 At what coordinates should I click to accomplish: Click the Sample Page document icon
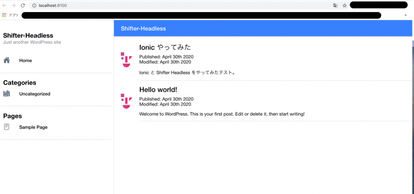[6, 127]
